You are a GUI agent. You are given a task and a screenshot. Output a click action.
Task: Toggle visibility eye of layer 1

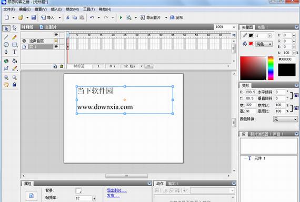click(x=56, y=46)
